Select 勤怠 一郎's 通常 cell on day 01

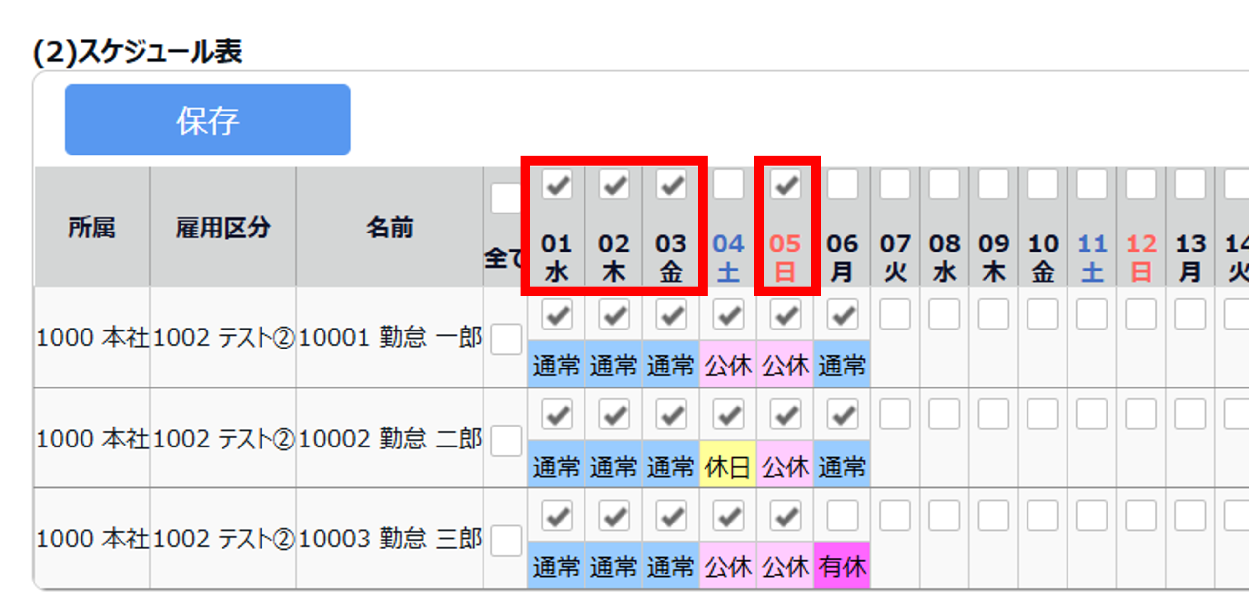(556, 364)
